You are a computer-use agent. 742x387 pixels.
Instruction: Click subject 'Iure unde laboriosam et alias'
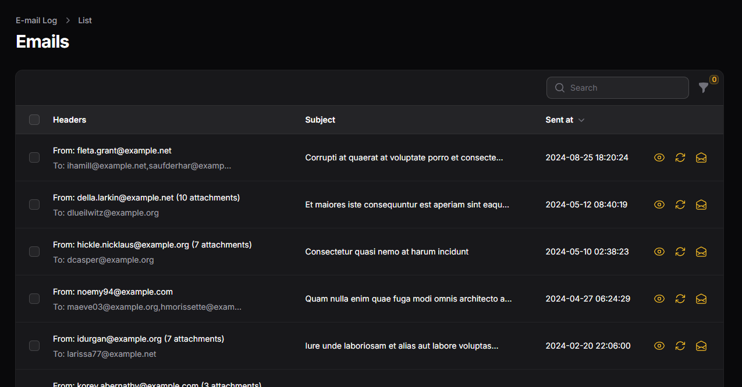click(x=402, y=346)
